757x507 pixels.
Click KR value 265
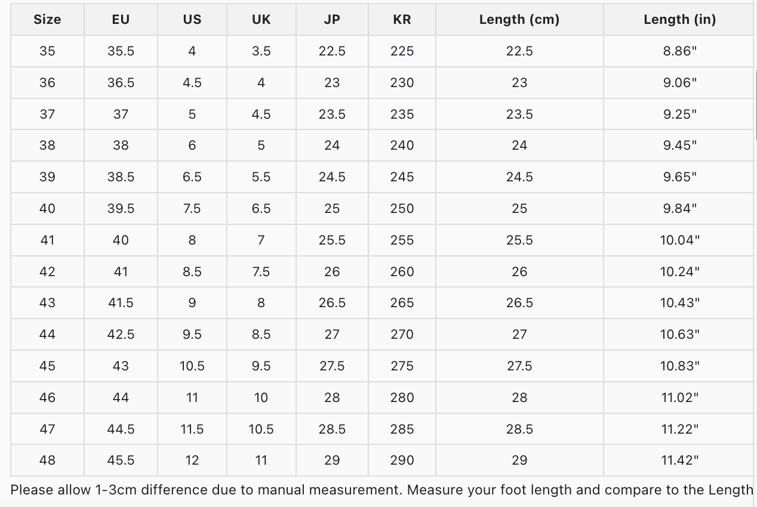pos(402,303)
